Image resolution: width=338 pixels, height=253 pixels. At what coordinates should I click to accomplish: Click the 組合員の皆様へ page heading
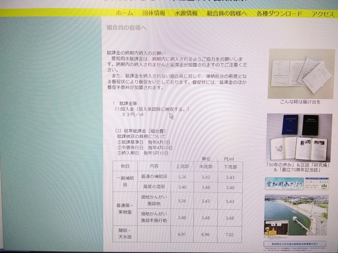click(126, 27)
